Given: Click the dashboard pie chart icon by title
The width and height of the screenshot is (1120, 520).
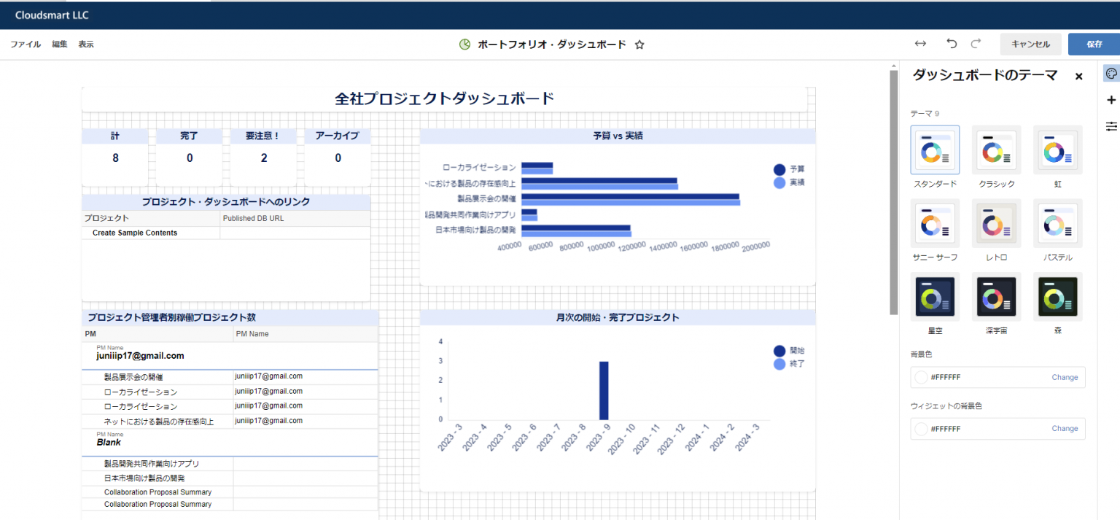Looking at the screenshot, I should 465,44.
